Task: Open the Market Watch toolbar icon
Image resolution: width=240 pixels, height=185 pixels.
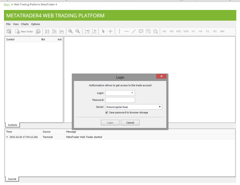Action: [9, 31]
